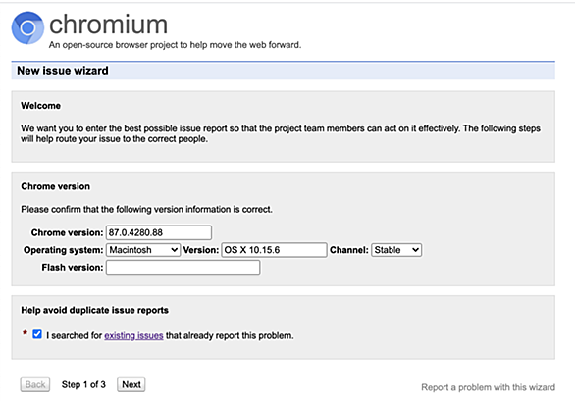
Task: Click the Chromium logo icon
Action: pos(27,27)
